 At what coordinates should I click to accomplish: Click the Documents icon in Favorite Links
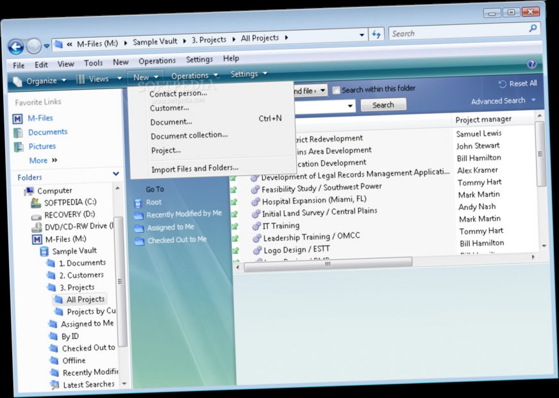point(18,133)
